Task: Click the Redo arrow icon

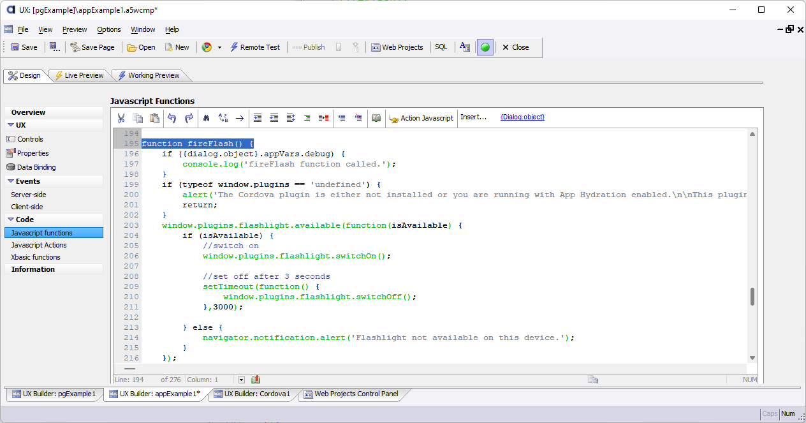Action: [189, 118]
